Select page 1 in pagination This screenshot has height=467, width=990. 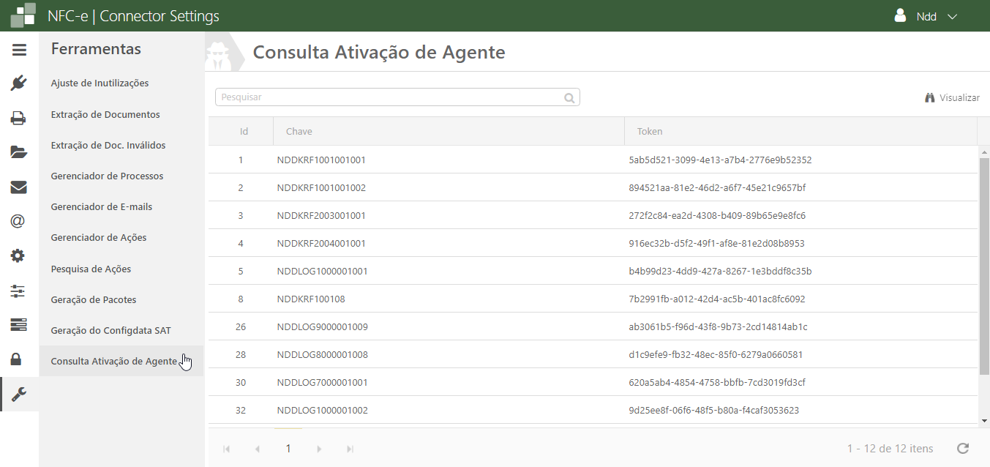pos(288,449)
